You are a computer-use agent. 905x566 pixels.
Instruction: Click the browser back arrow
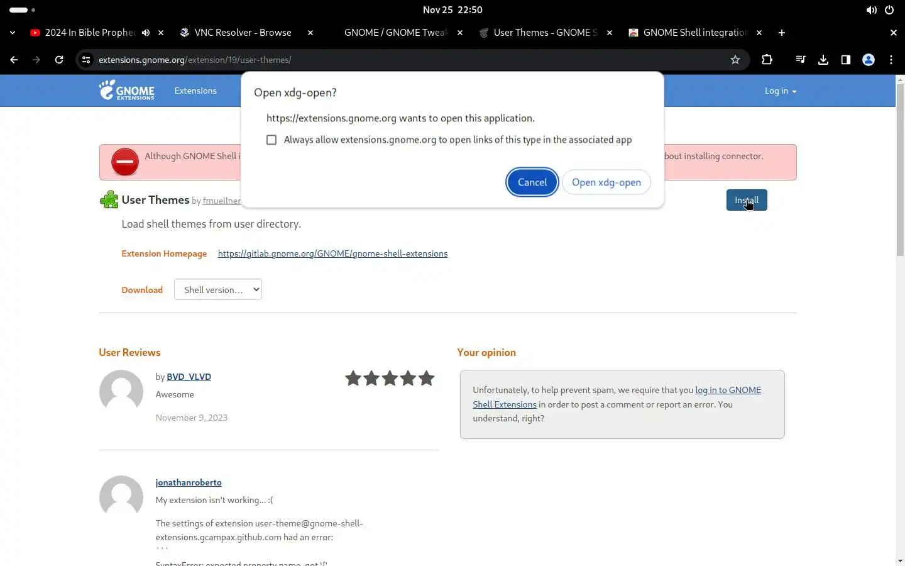point(14,60)
